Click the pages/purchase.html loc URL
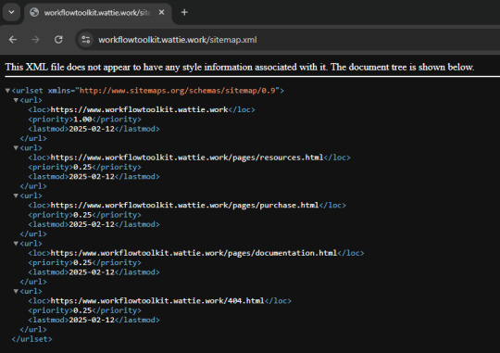Viewport: 500px width, 353px height. [x=184, y=206]
